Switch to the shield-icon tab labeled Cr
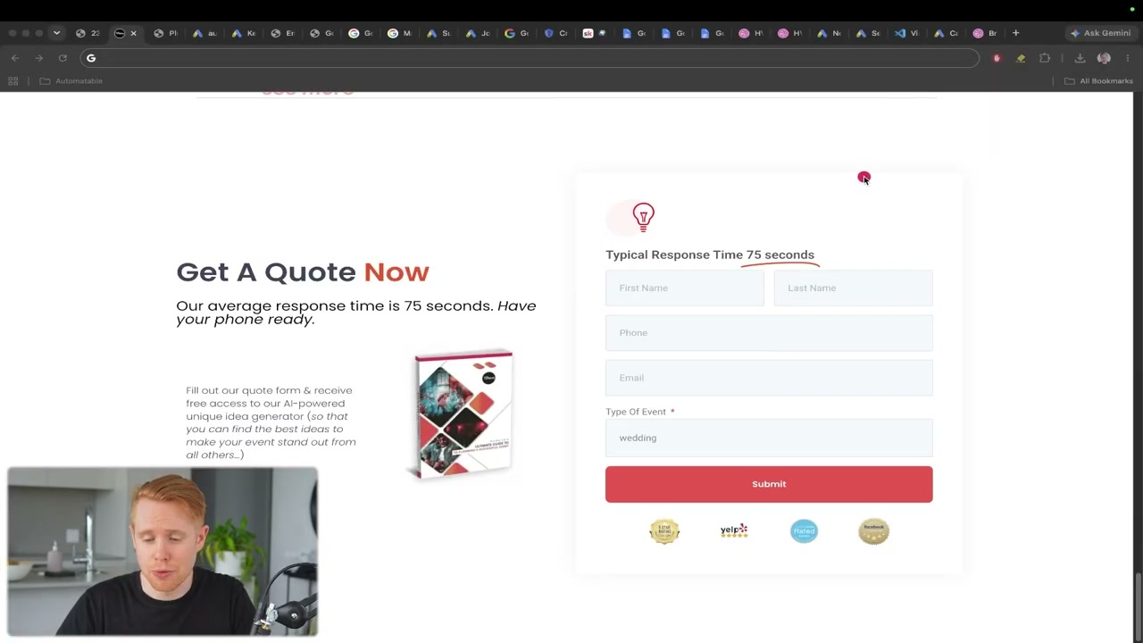Image resolution: width=1143 pixels, height=643 pixels. [x=555, y=33]
